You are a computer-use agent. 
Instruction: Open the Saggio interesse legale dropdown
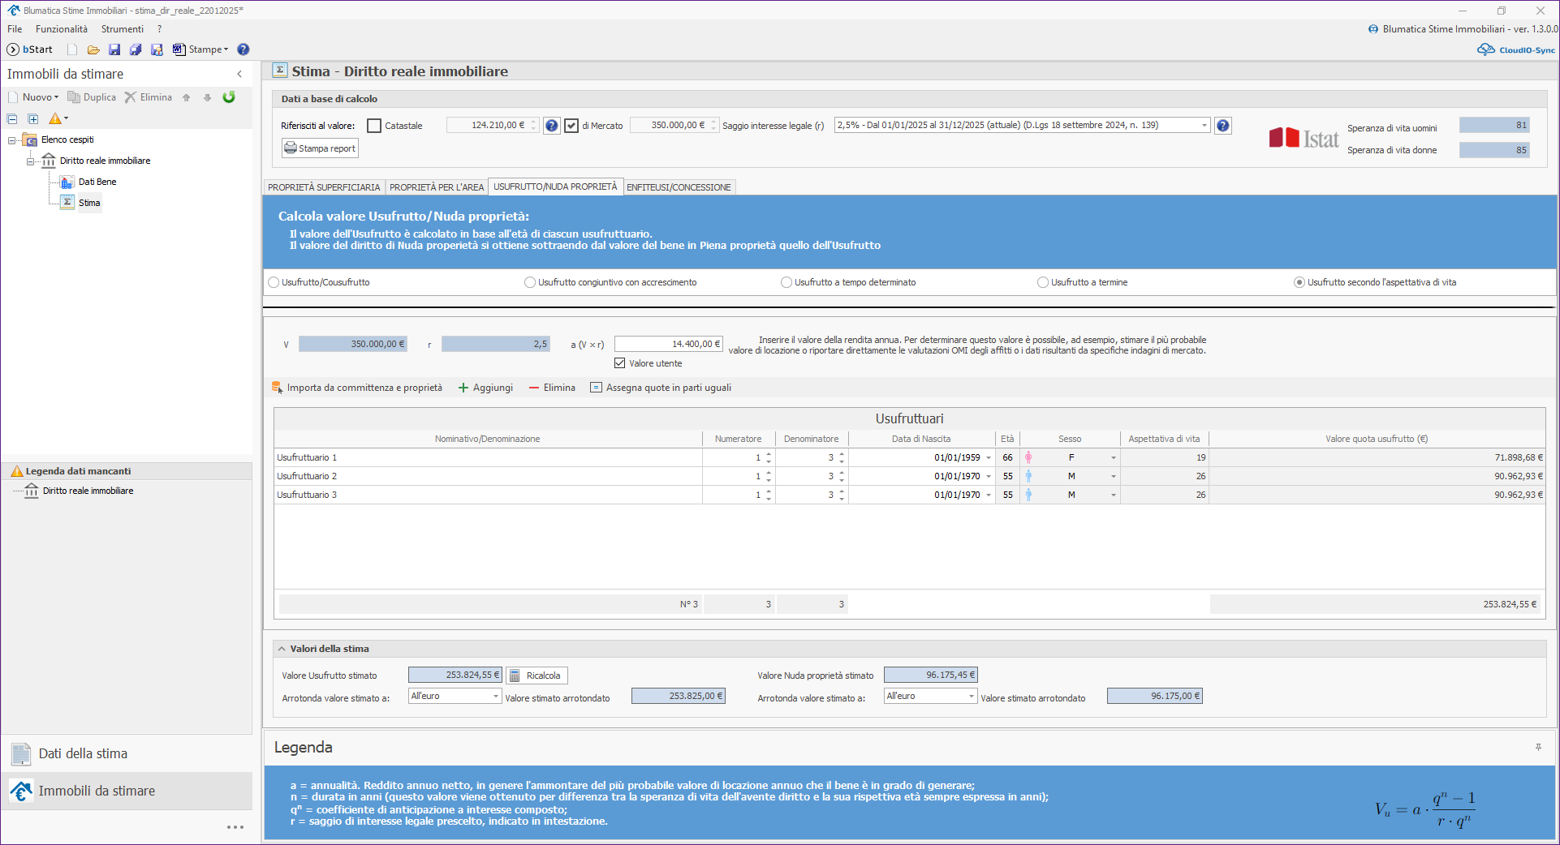pyautogui.click(x=1204, y=125)
